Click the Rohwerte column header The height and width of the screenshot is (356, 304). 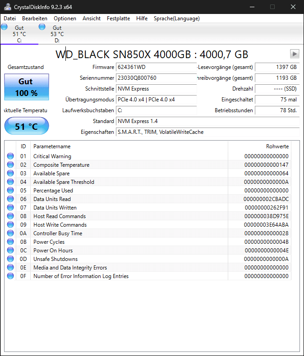260,146
